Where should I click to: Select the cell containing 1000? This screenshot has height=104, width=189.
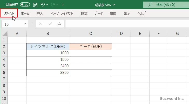[48, 53]
